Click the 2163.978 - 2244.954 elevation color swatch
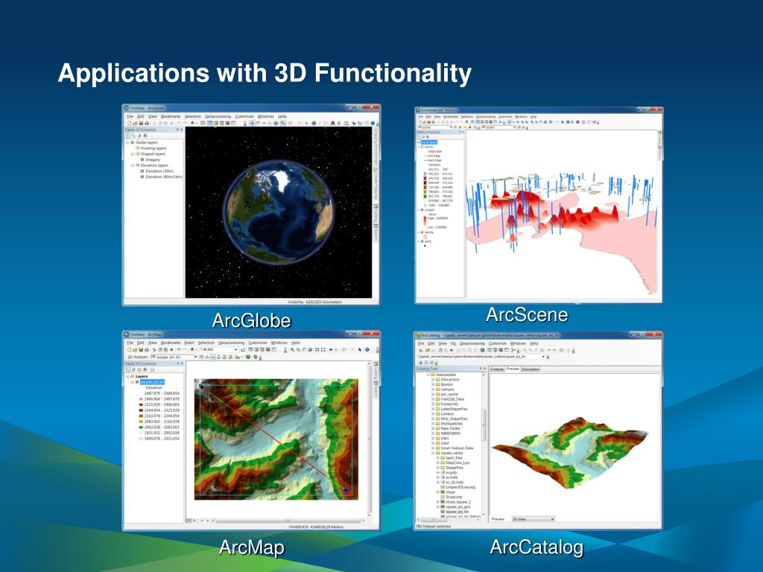This screenshot has height=572, width=763. pos(141,416)
